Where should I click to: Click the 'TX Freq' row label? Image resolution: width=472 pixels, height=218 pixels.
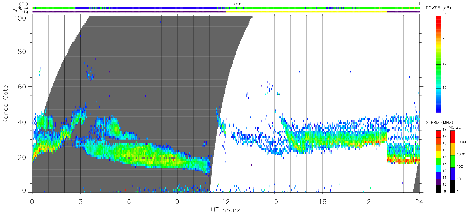pos(20,11)
